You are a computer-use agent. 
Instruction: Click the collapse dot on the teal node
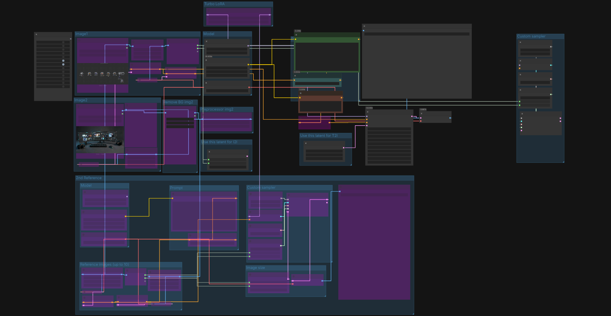(295, 75)
